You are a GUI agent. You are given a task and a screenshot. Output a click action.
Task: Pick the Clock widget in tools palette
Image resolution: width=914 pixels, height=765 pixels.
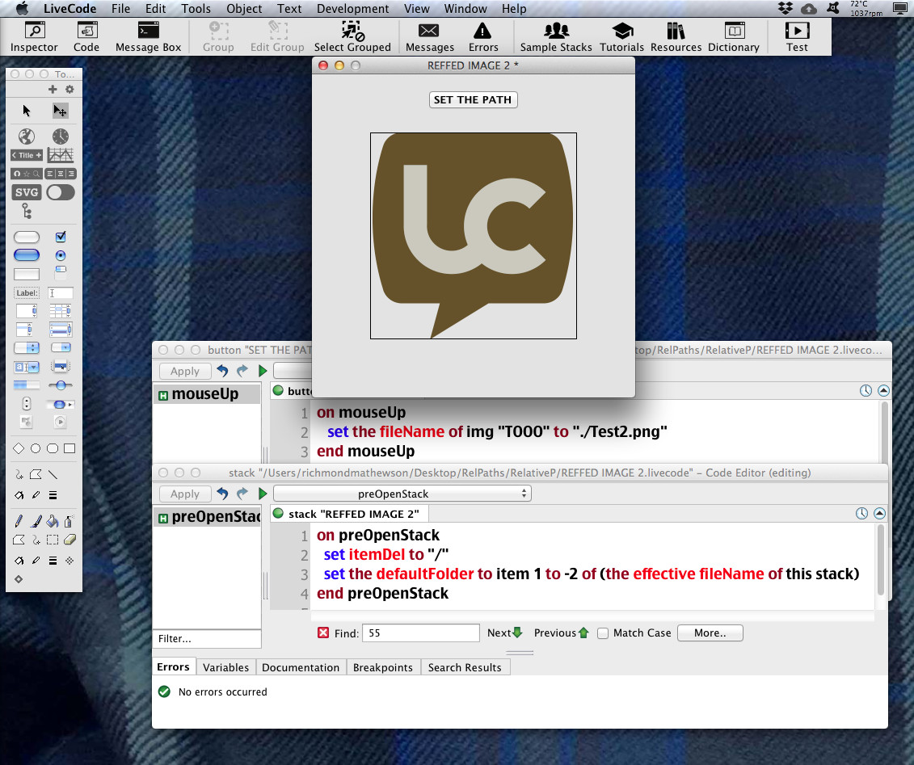[61, 137]
